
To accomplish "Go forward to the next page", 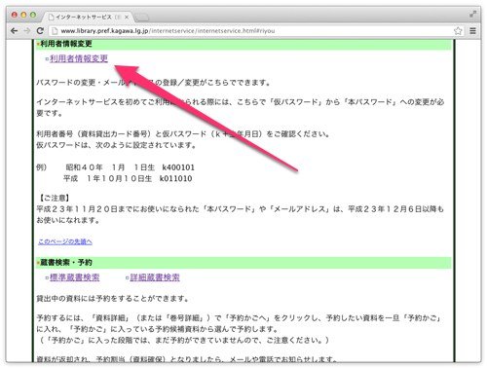I will (27, 31).
